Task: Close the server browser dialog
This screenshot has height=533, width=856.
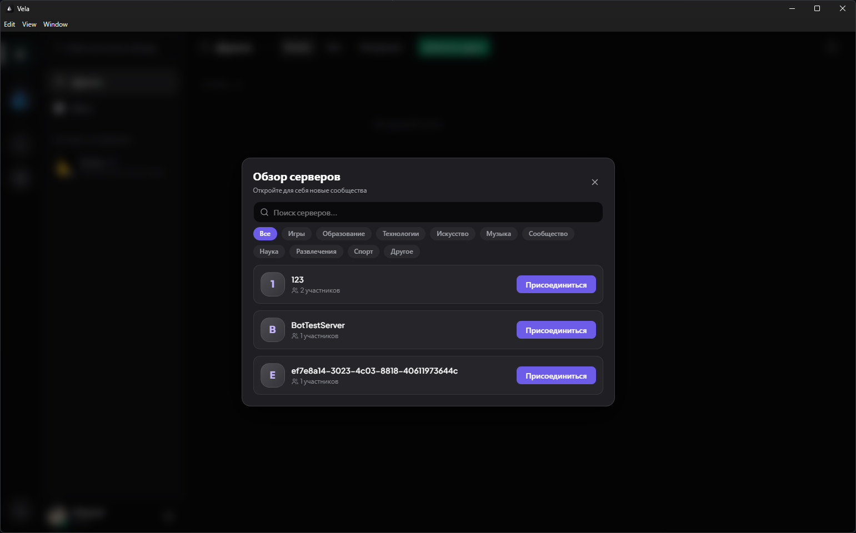Action: (594, 182)
